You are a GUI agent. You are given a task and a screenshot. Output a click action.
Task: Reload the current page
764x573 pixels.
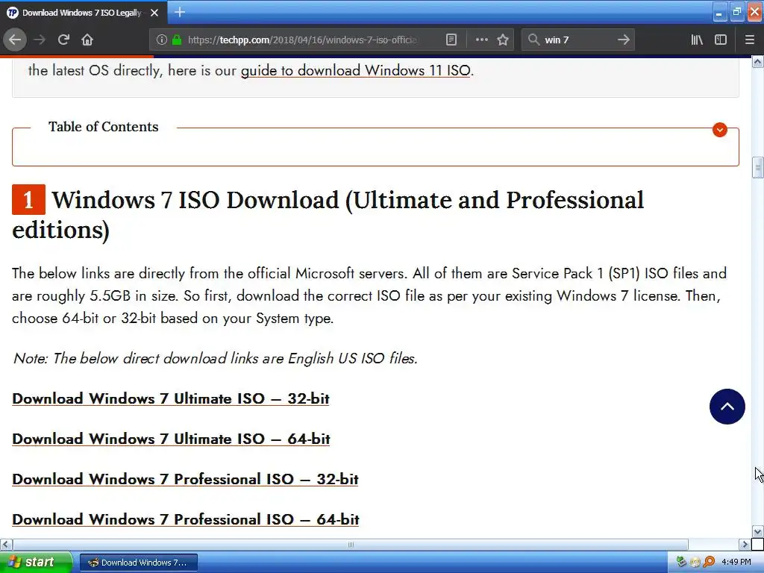tap(63, 40)
